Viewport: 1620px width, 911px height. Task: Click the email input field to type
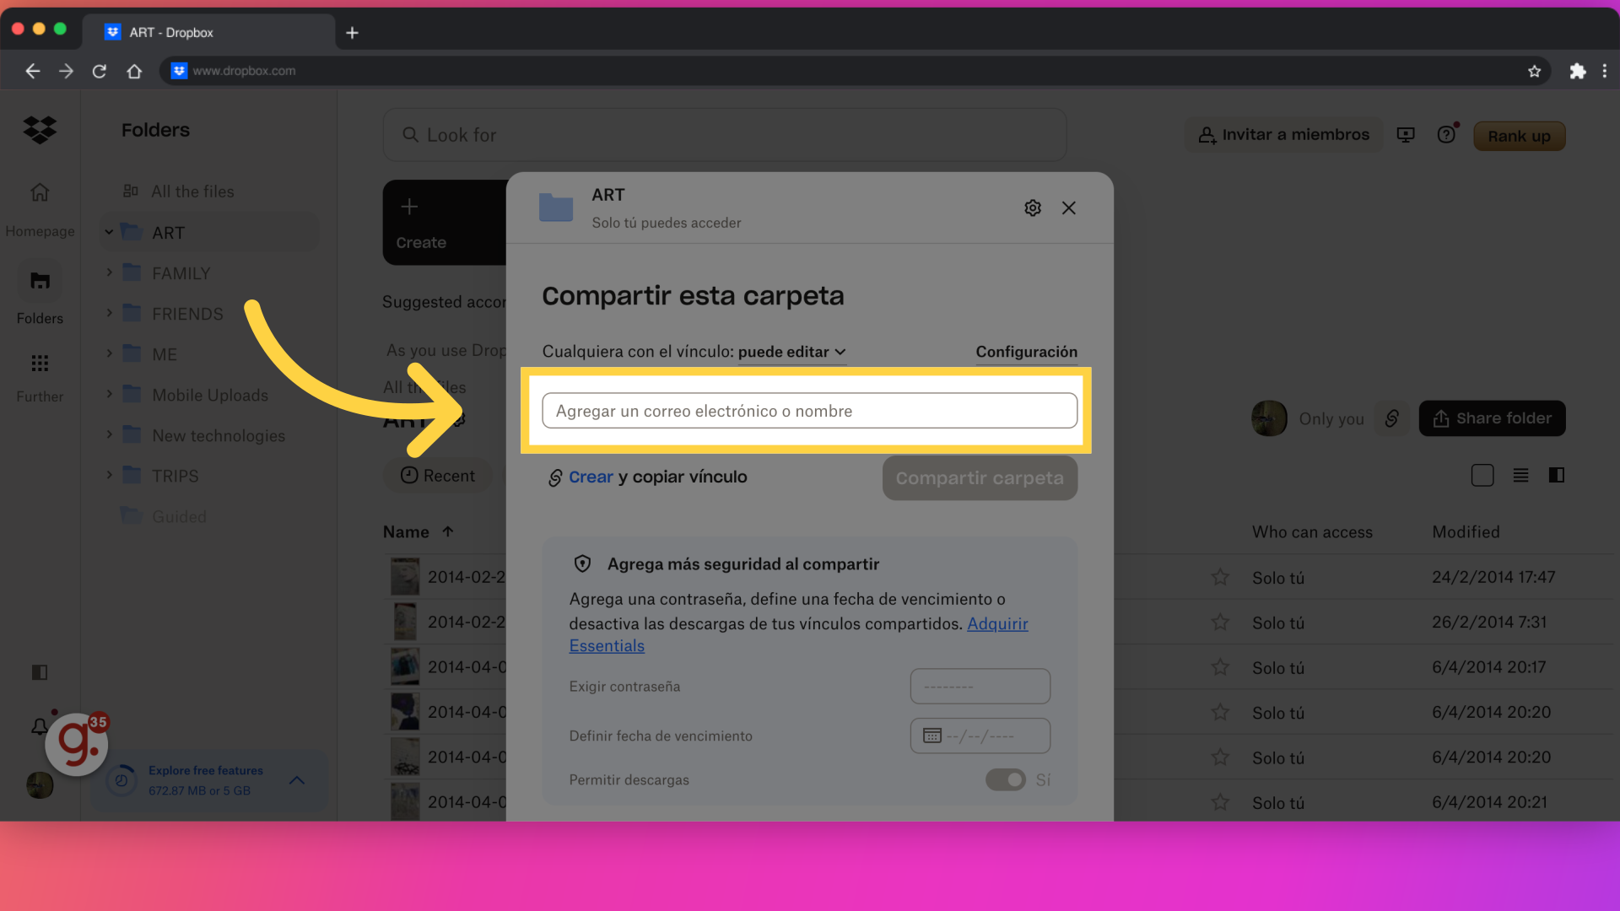tap(809, 411)
